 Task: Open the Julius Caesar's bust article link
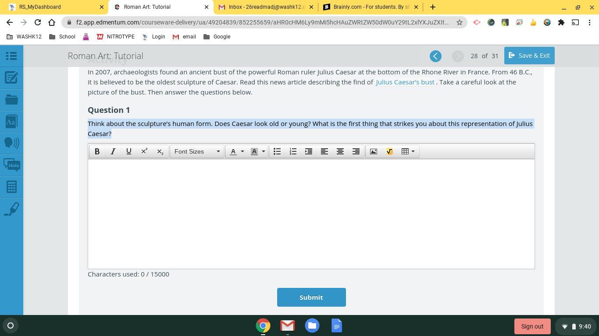pyautogui.click(x=405, y=82)
